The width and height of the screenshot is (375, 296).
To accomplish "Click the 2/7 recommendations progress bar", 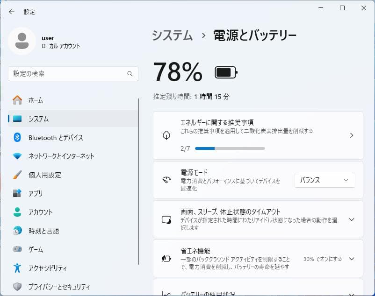I will point(230,148).
